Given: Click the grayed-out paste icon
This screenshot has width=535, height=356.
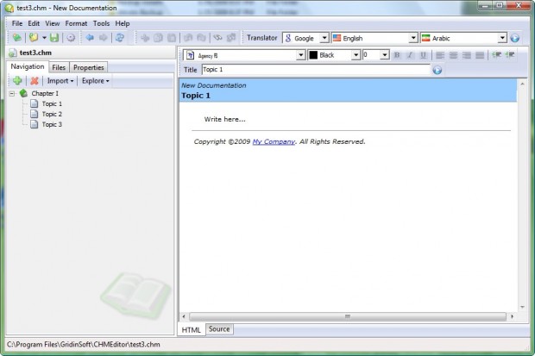Looking at the screenshot, I should click(x=172, y=38).
